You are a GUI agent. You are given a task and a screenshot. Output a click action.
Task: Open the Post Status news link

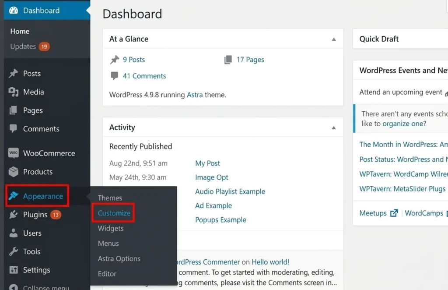pyautogui.click(x=403, y=159)
